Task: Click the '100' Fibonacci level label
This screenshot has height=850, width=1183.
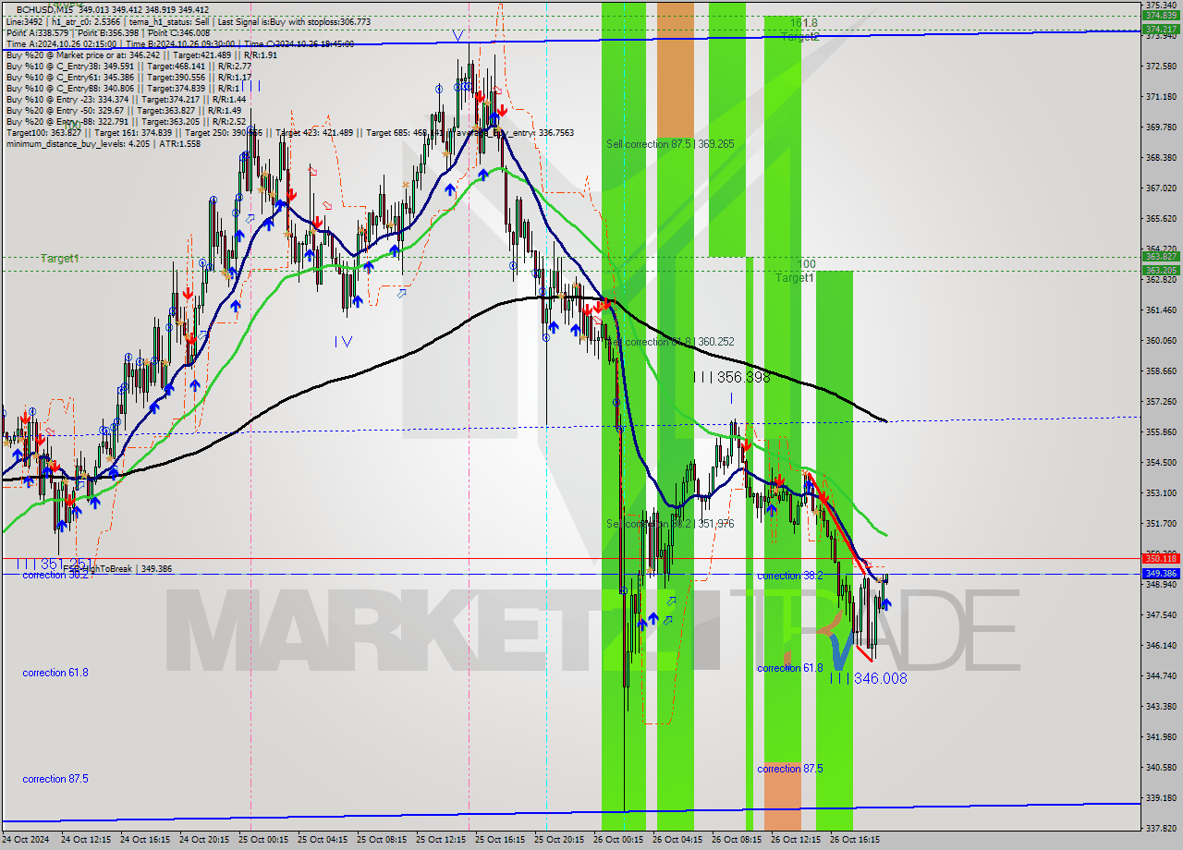Action: pos(806,263)
